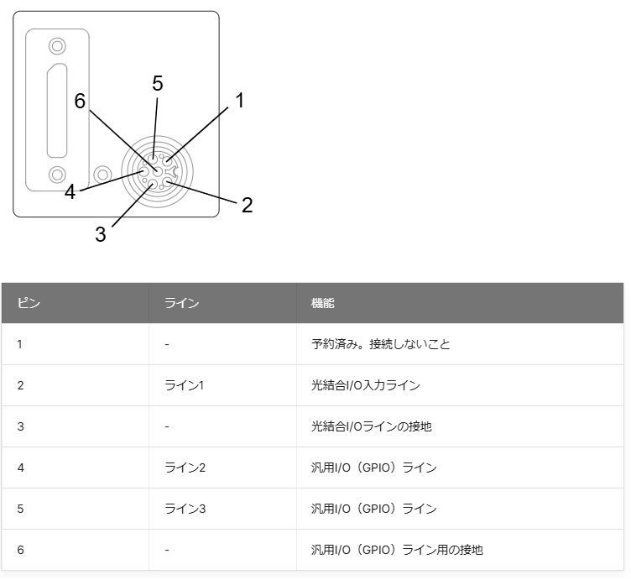The width and height of the screenshot is (631, 580).
Task: Click pin number 6 label in diagram
Action: point(80,101)
